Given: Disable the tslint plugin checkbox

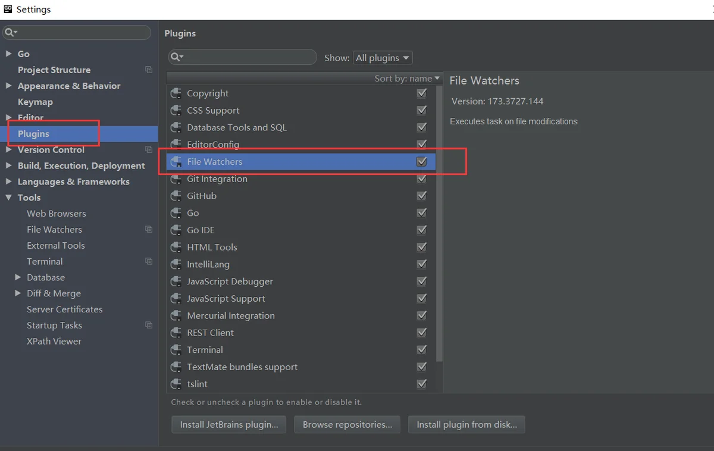Looking at the screenshot, I should (422, 384).
